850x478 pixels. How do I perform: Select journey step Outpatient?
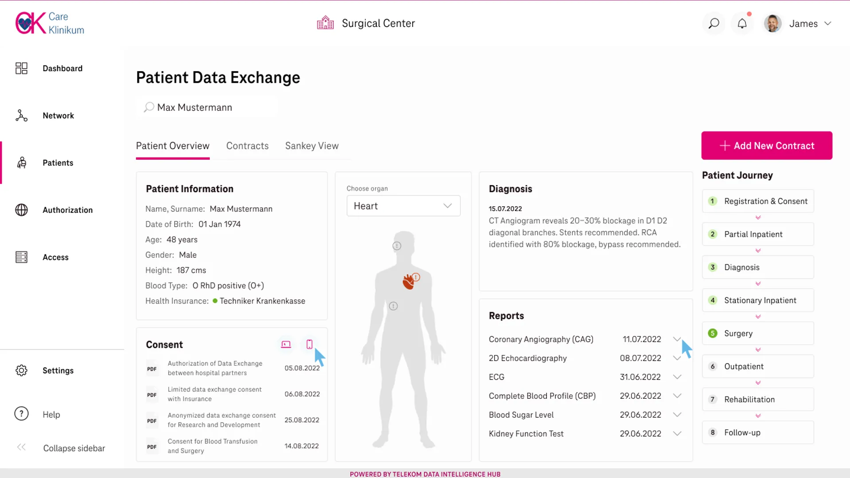tap(758, 366)
